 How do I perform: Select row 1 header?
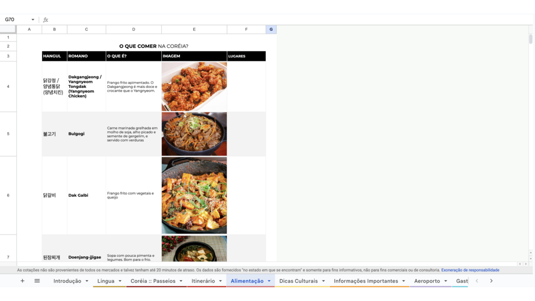(8, 37)
